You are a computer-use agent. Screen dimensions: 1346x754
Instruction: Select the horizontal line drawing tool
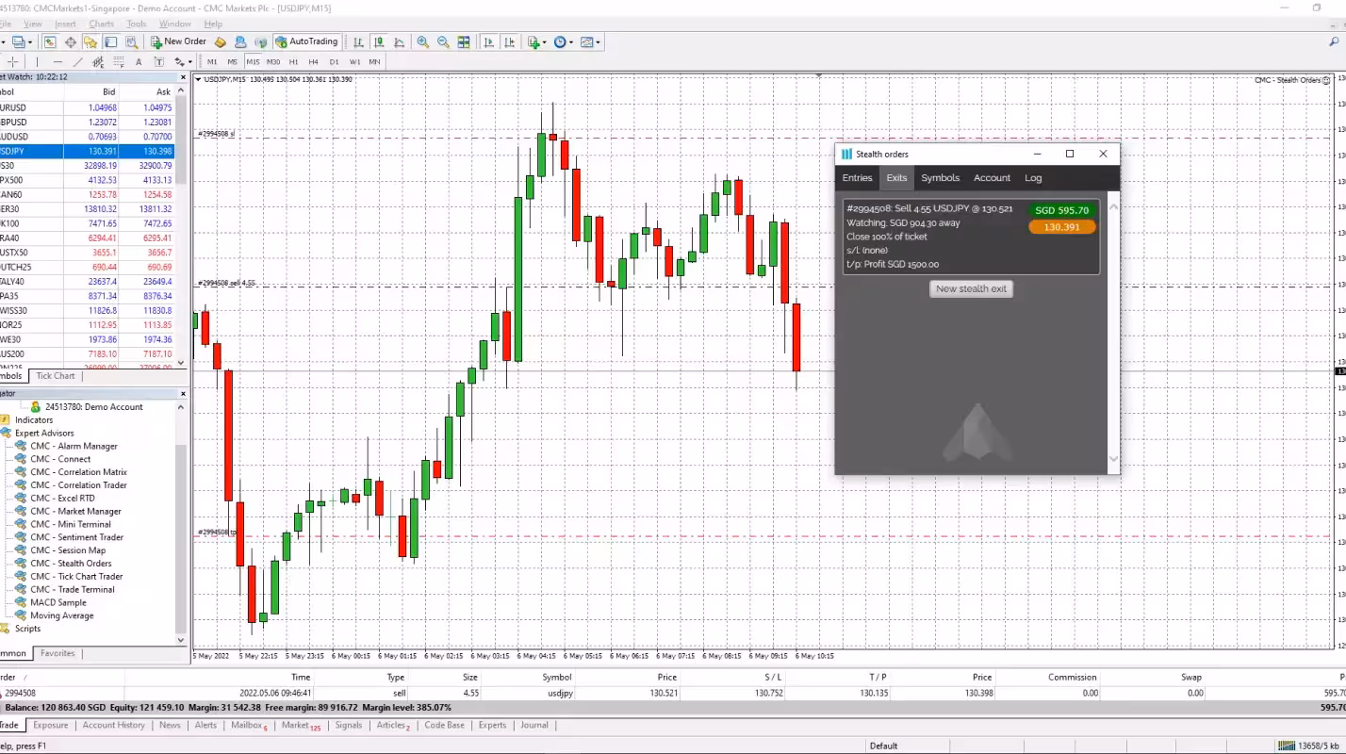point(57,62)
